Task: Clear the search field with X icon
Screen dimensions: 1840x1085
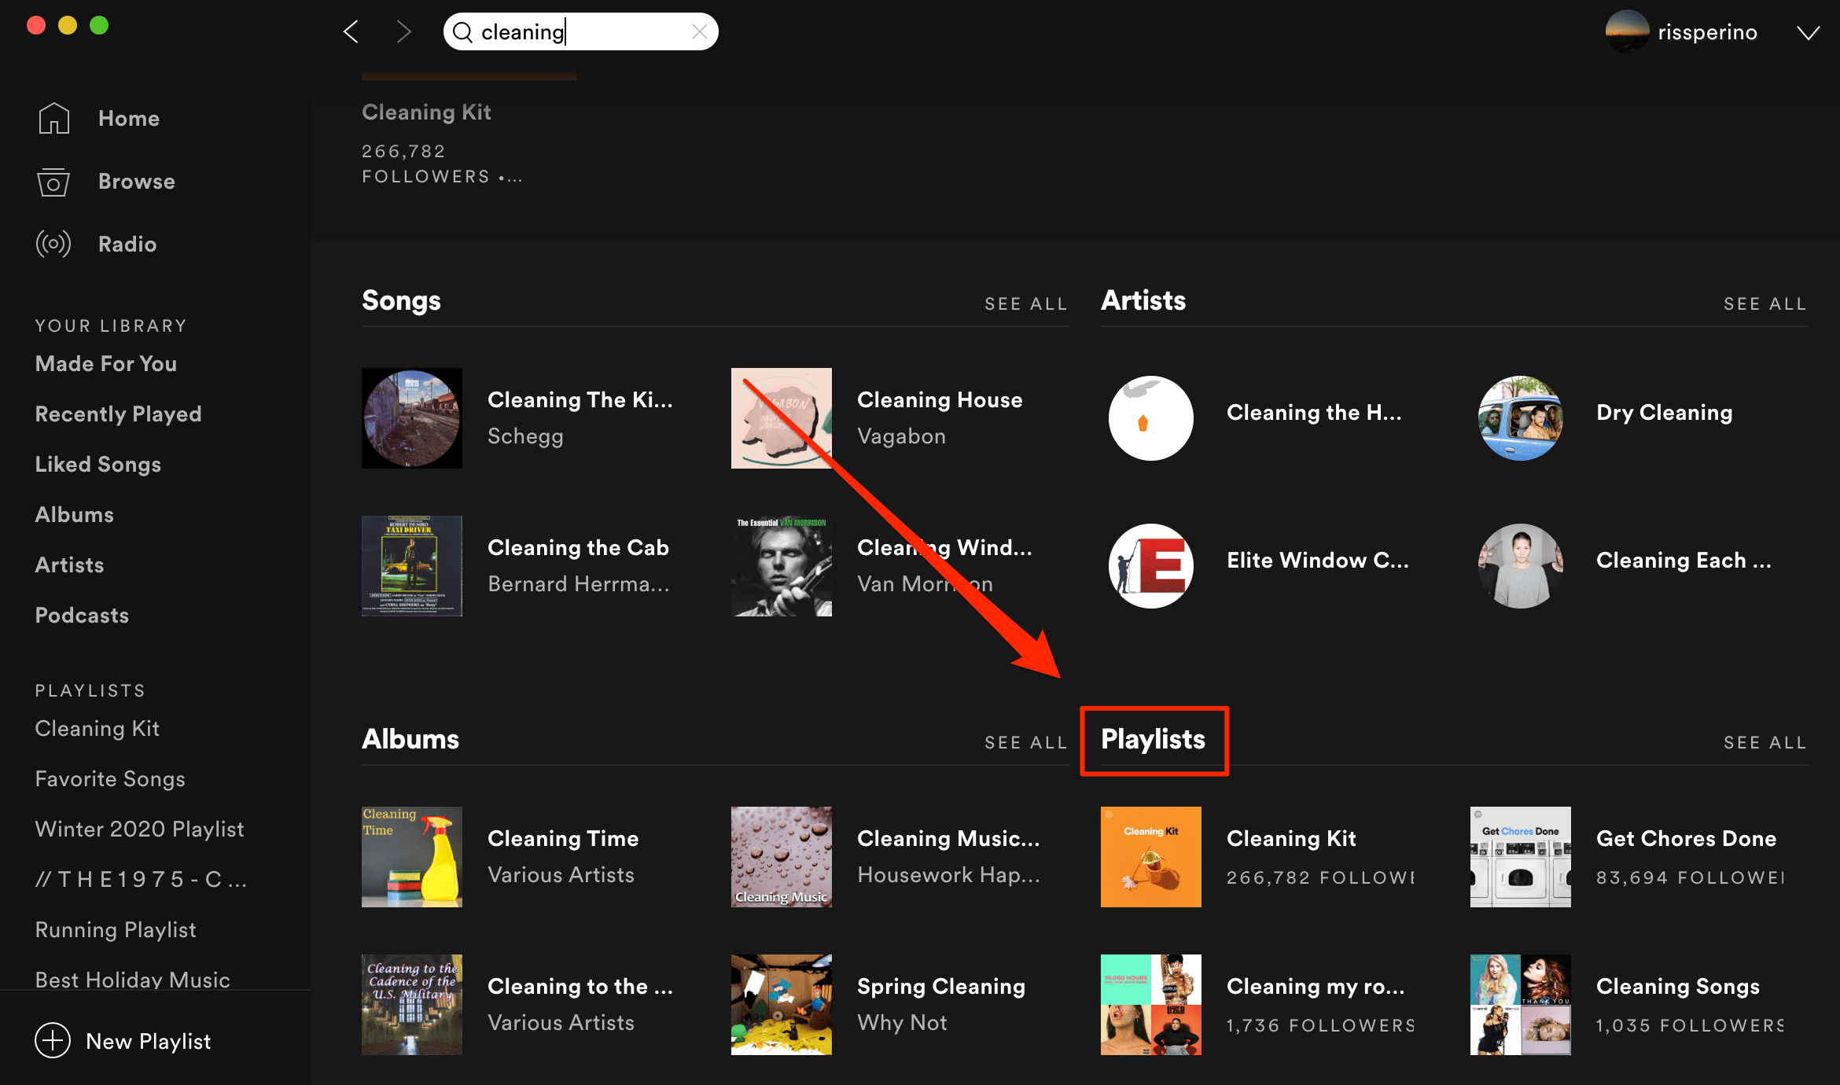Action: pyautogui.click(x=699, y=31)
